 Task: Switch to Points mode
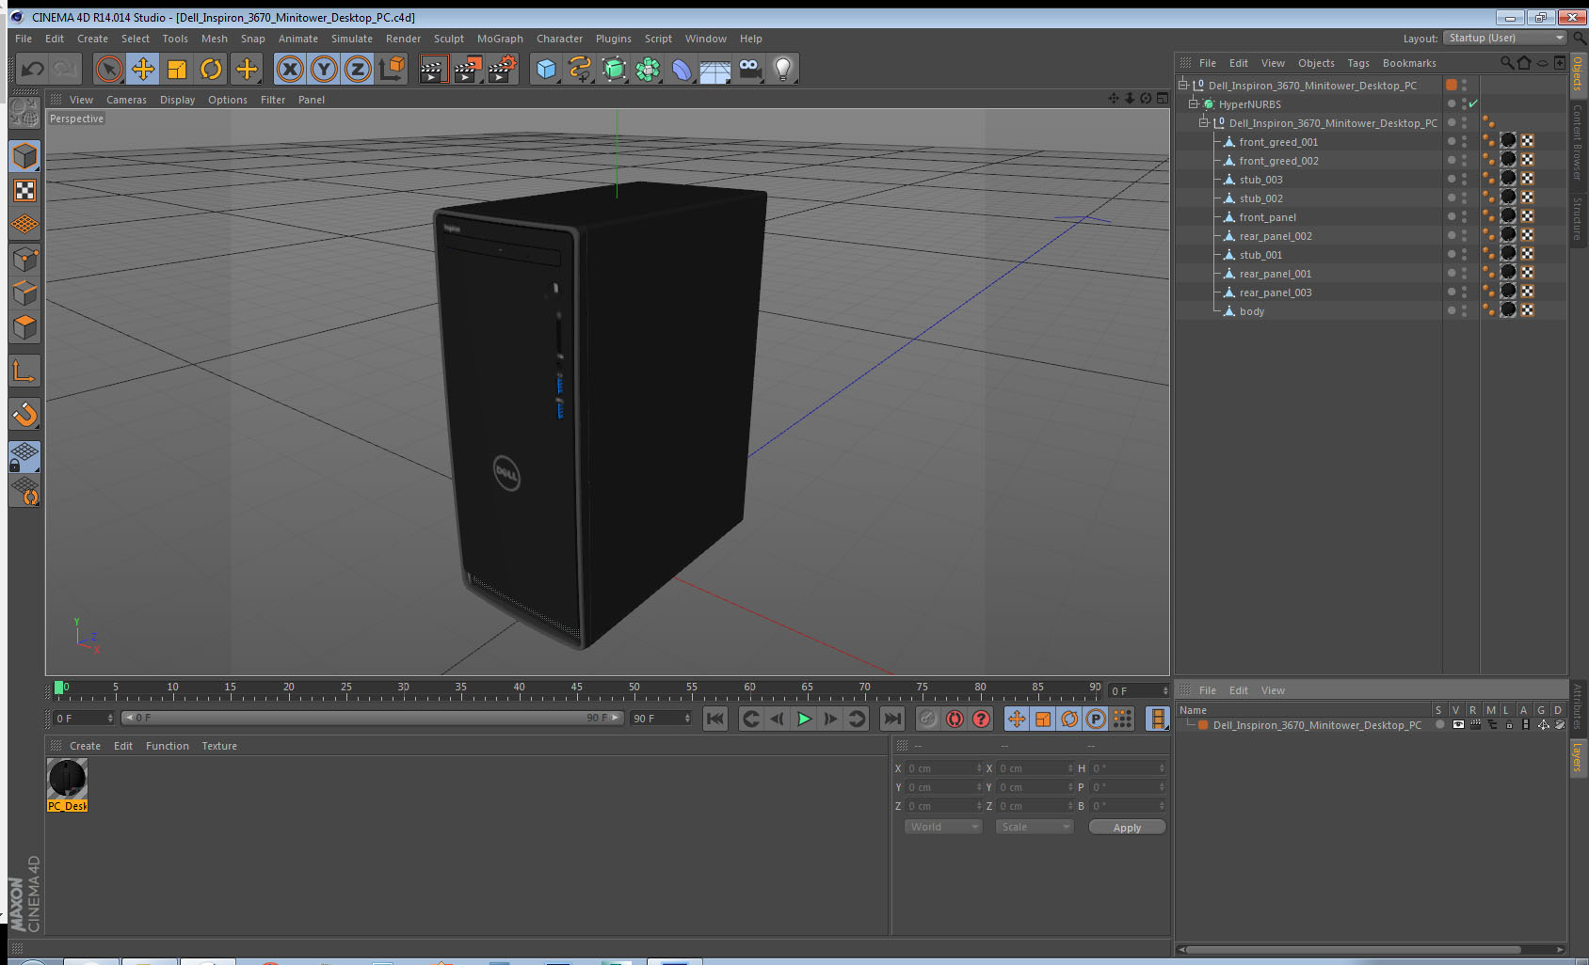tap(24, 259)
